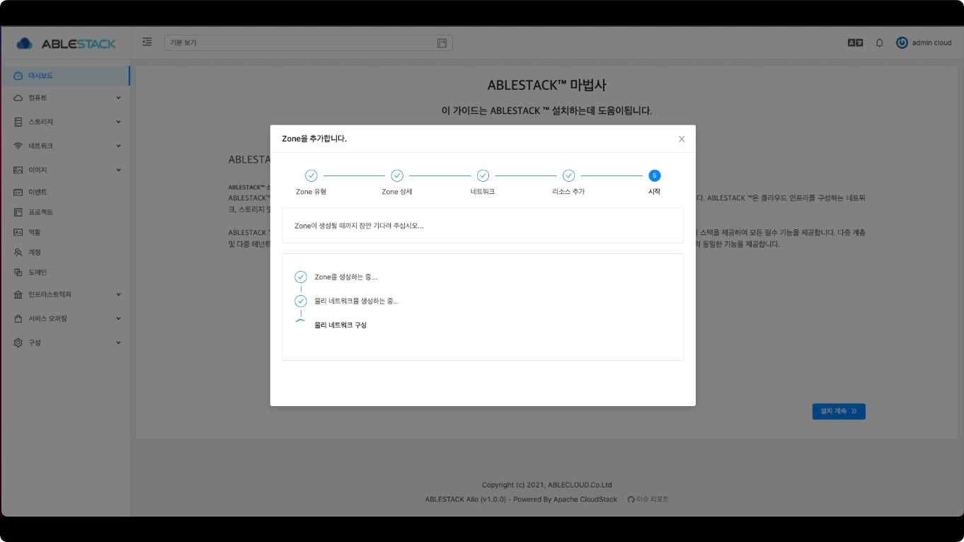The image size is (964, 542).
Task: Click the 스토리지 storage icon
Action: point(18,122)
